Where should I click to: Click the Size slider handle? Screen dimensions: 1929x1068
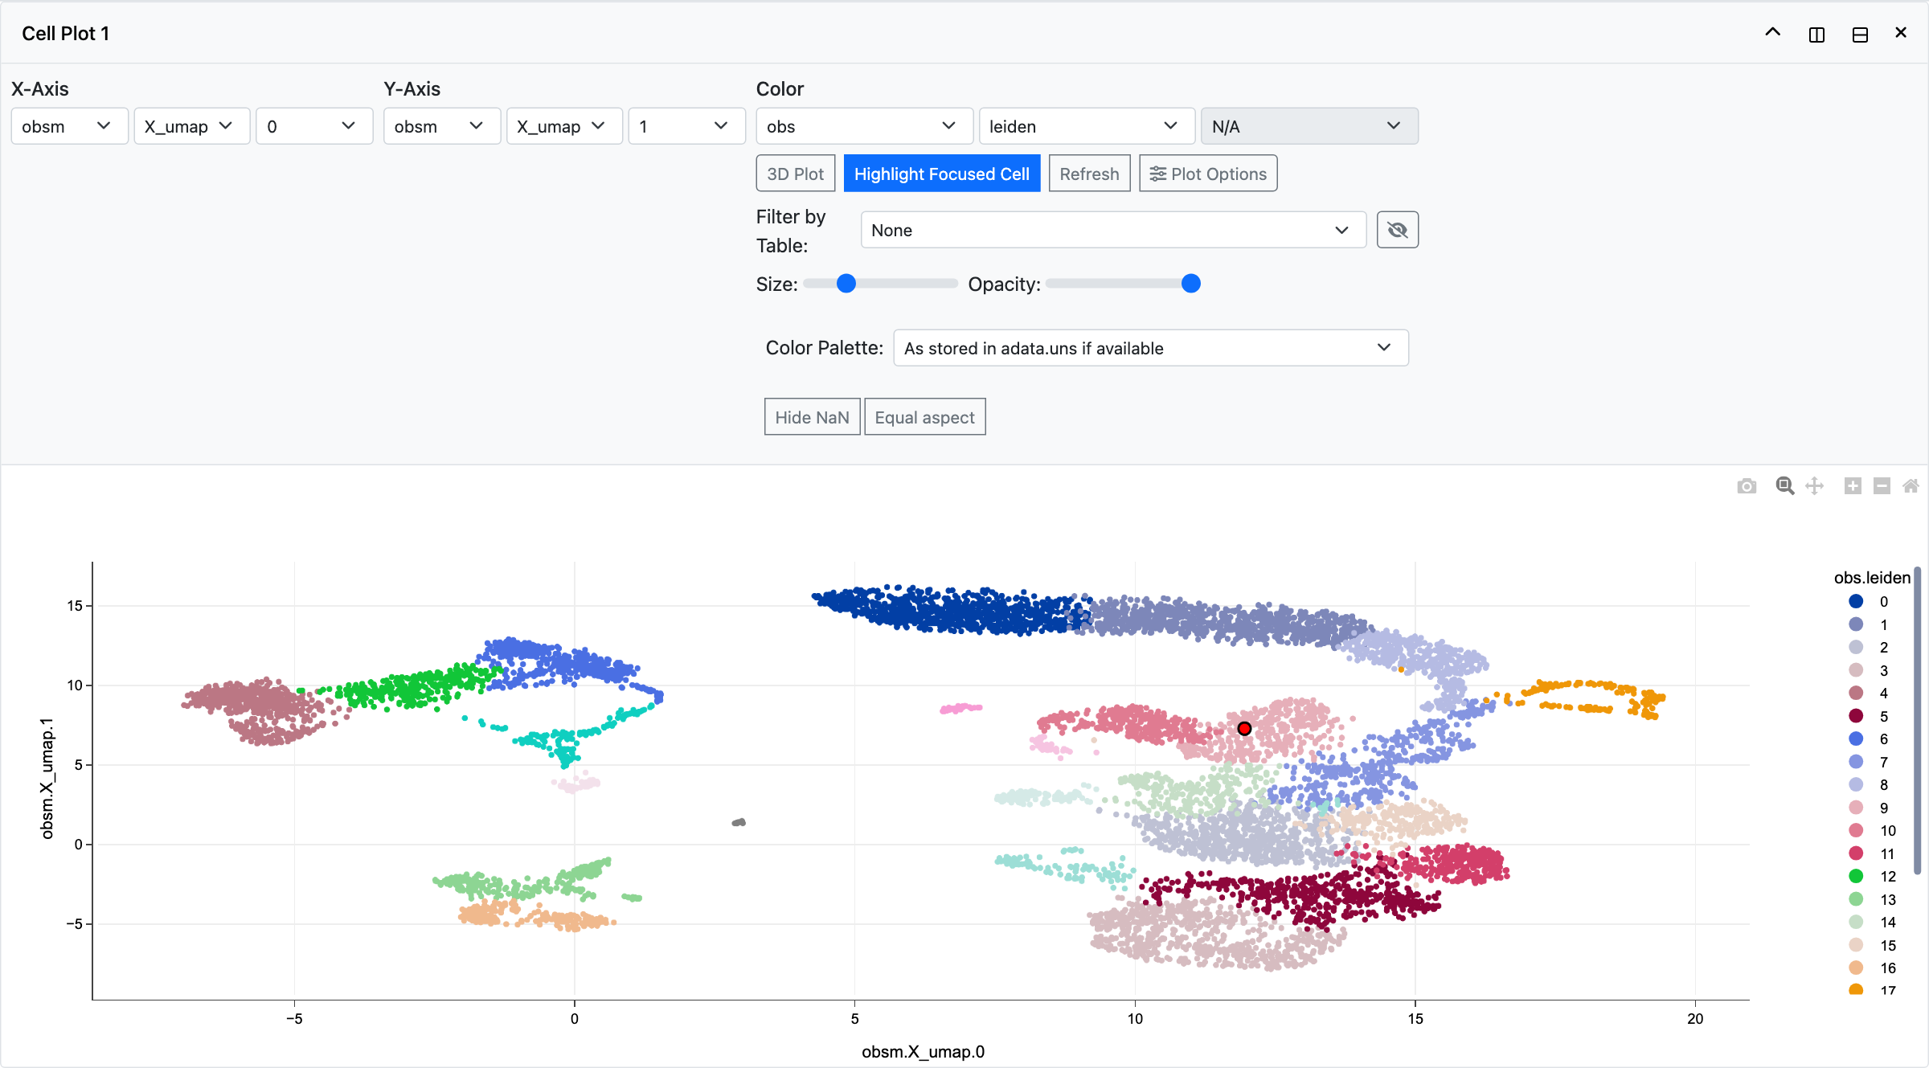click(846, 284)
